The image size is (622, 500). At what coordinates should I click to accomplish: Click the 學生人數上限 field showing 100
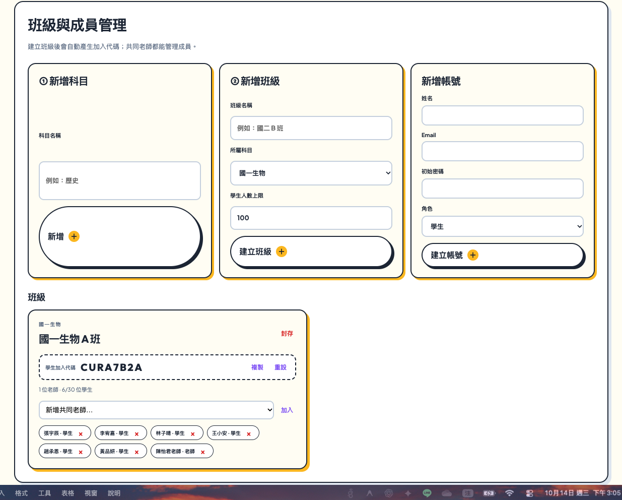[x=311, y=218]
